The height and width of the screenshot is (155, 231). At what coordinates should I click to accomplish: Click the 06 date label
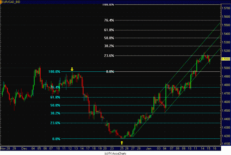45,148
